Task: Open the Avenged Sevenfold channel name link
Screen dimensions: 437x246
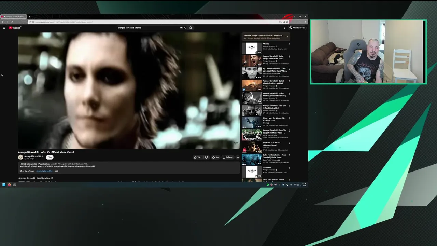Action: tap(33, 156)
